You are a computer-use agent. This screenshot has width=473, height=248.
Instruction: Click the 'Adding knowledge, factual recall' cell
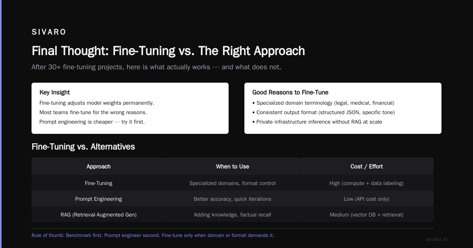pyautogui.click(x=233, y=215)
